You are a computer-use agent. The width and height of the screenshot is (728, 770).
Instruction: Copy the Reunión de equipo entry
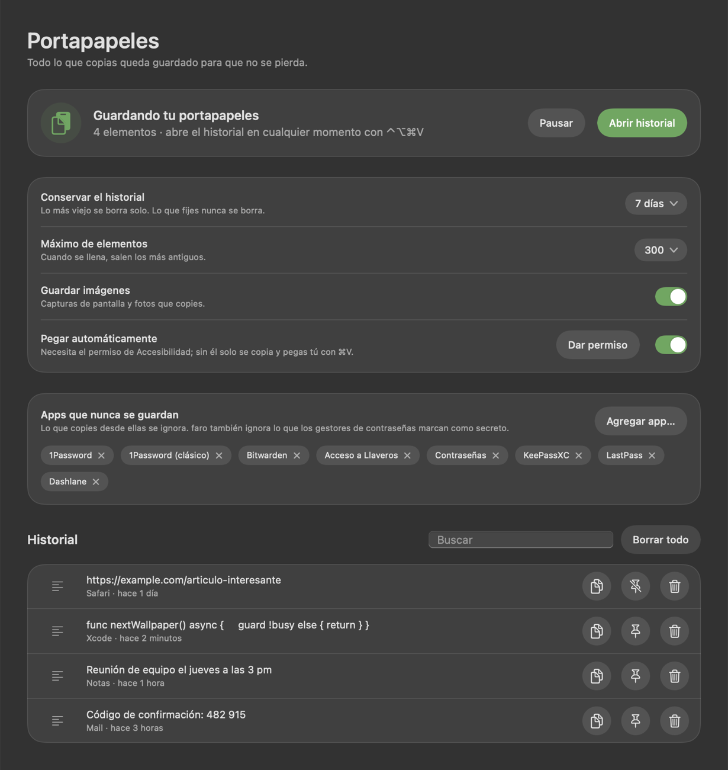tap(597, 676)
